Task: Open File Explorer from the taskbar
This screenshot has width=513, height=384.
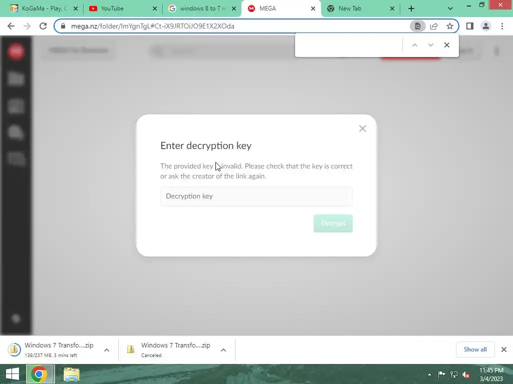Action: tap(72, 374)
